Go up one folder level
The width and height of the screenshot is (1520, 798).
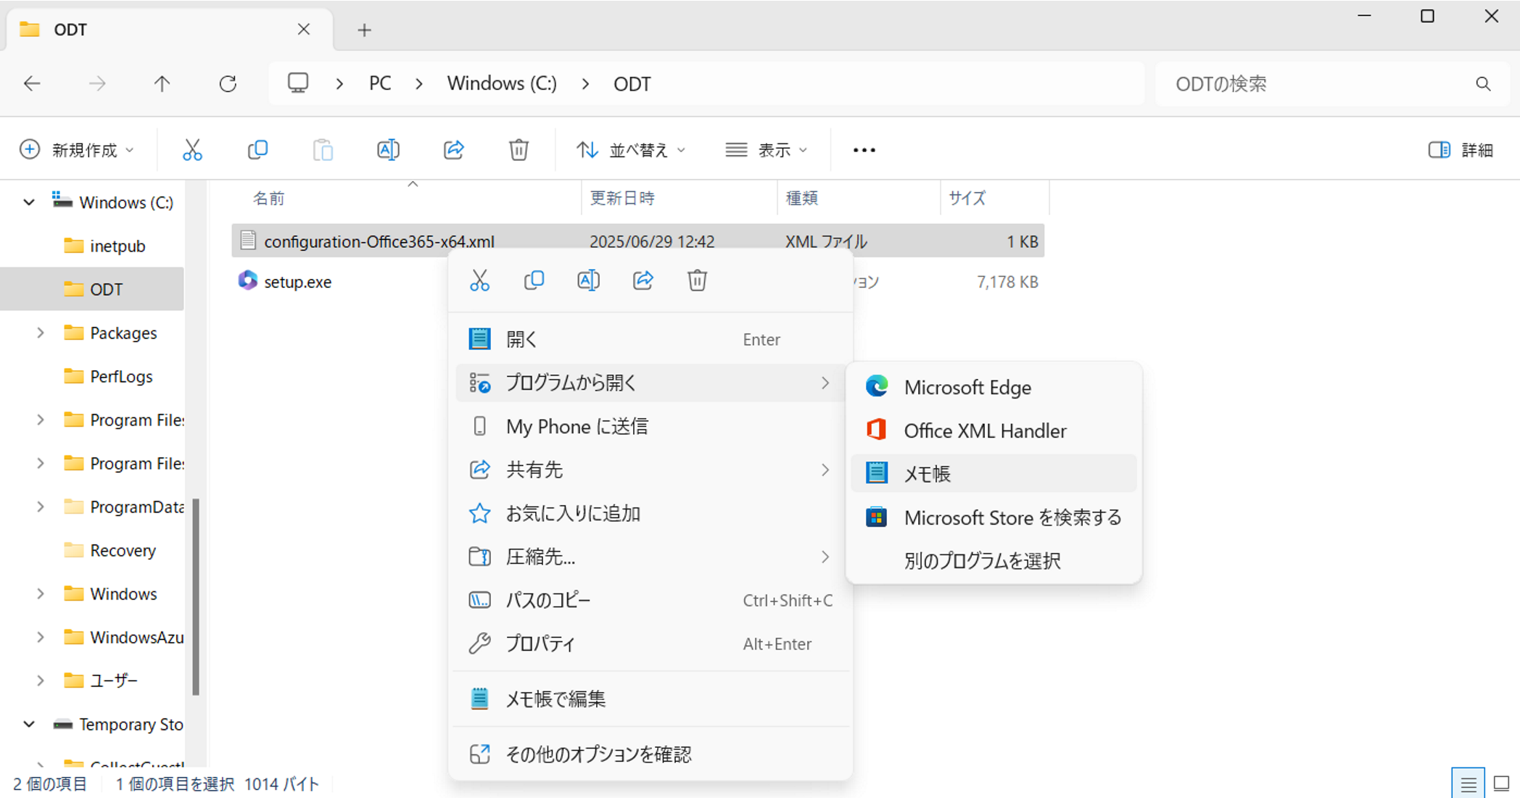162,84
